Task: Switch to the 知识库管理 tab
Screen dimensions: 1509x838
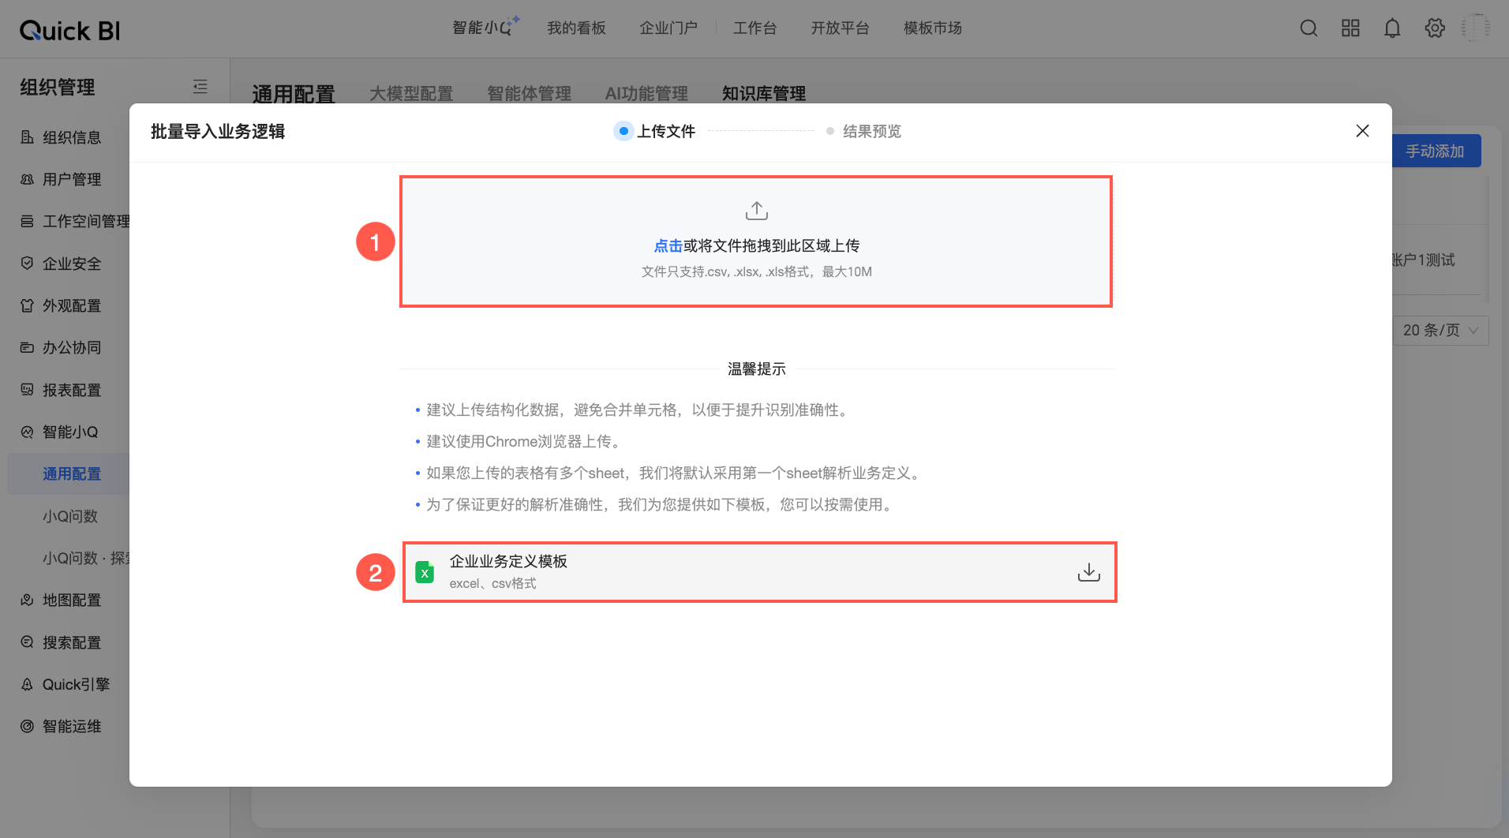Action: click(x=764, y=94)
